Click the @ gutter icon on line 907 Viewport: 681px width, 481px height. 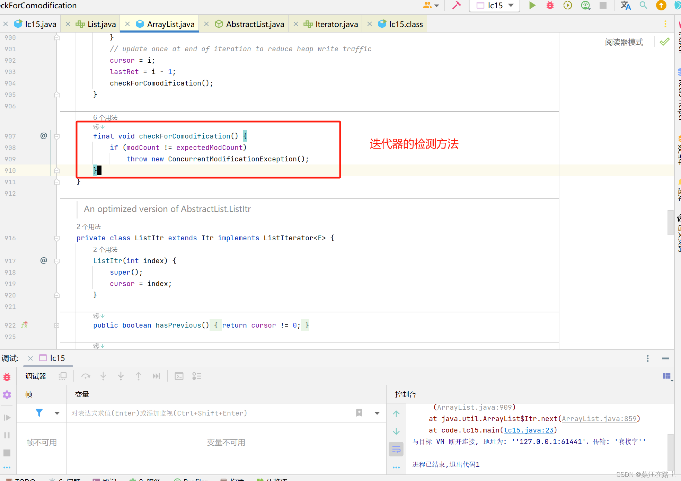tap(44, 136)
